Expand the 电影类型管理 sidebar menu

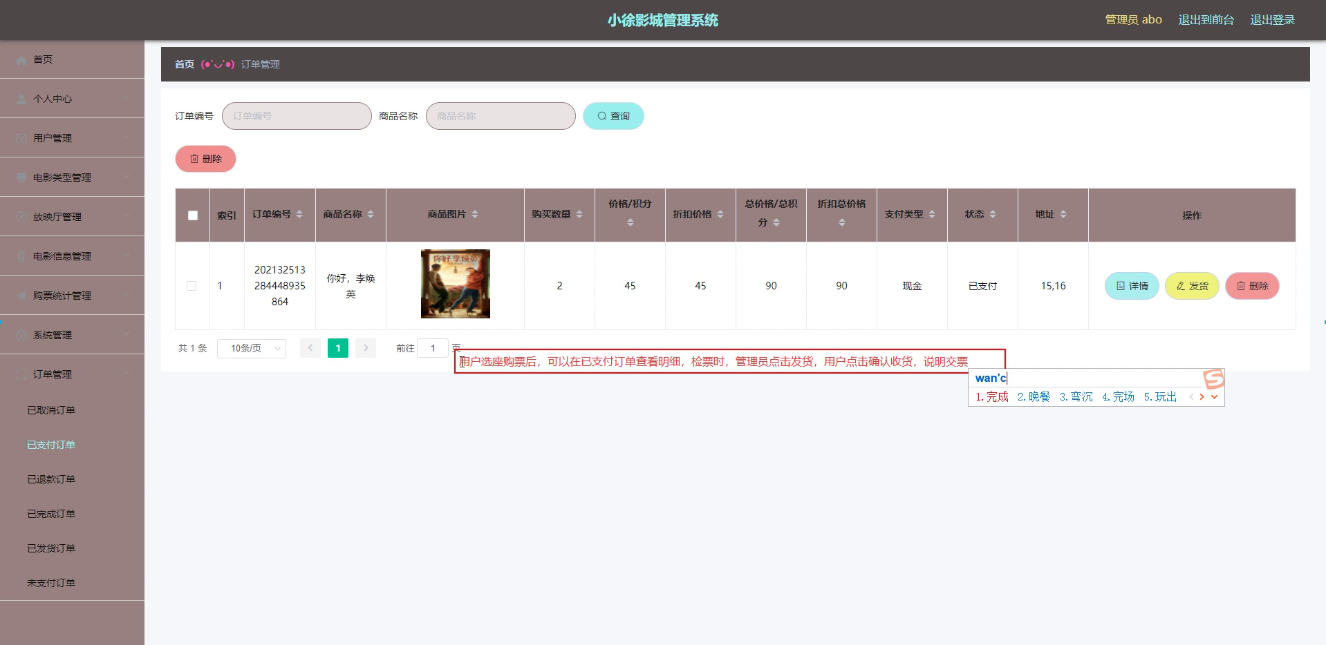(127, 177)
